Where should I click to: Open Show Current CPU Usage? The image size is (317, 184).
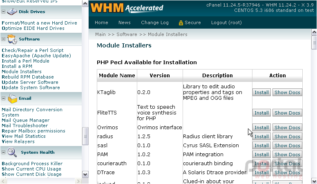click(31, 169)
